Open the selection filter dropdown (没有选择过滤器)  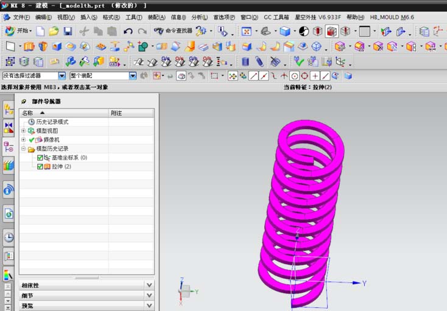coord(62,76)
